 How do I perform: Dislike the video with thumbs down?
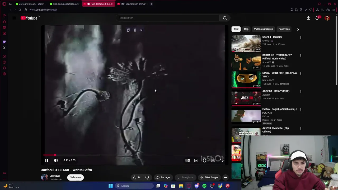click(x=147, y=177)
